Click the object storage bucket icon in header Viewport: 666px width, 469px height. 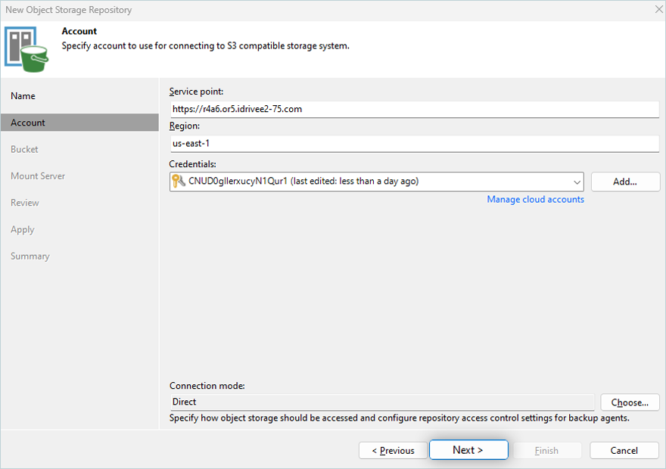tap(27, 48)
